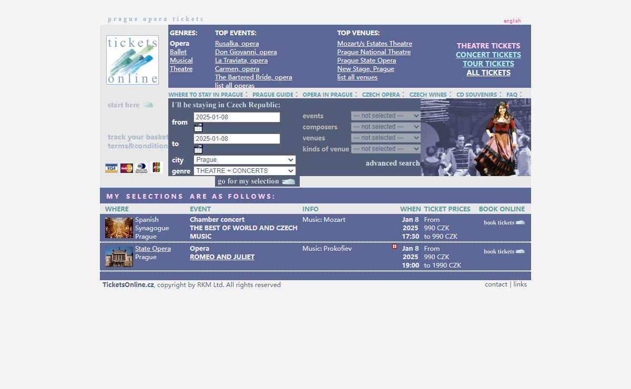Click list all operas link
The width and height of the screenshot is (631, 389).
click(x=235, y=86)
